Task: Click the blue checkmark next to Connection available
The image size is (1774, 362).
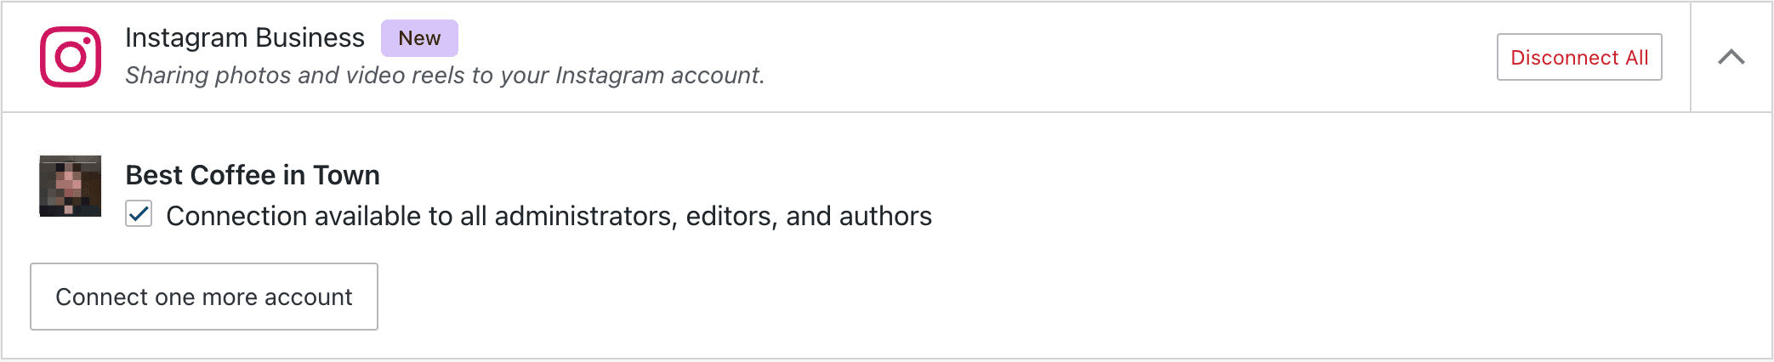Action: coord(139,214)
